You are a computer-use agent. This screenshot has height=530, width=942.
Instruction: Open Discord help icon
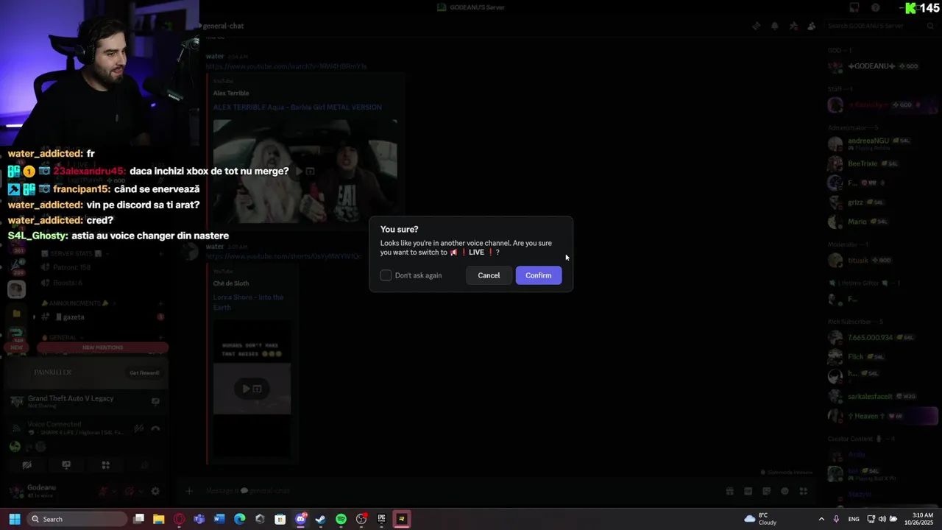tap(875, 7)
